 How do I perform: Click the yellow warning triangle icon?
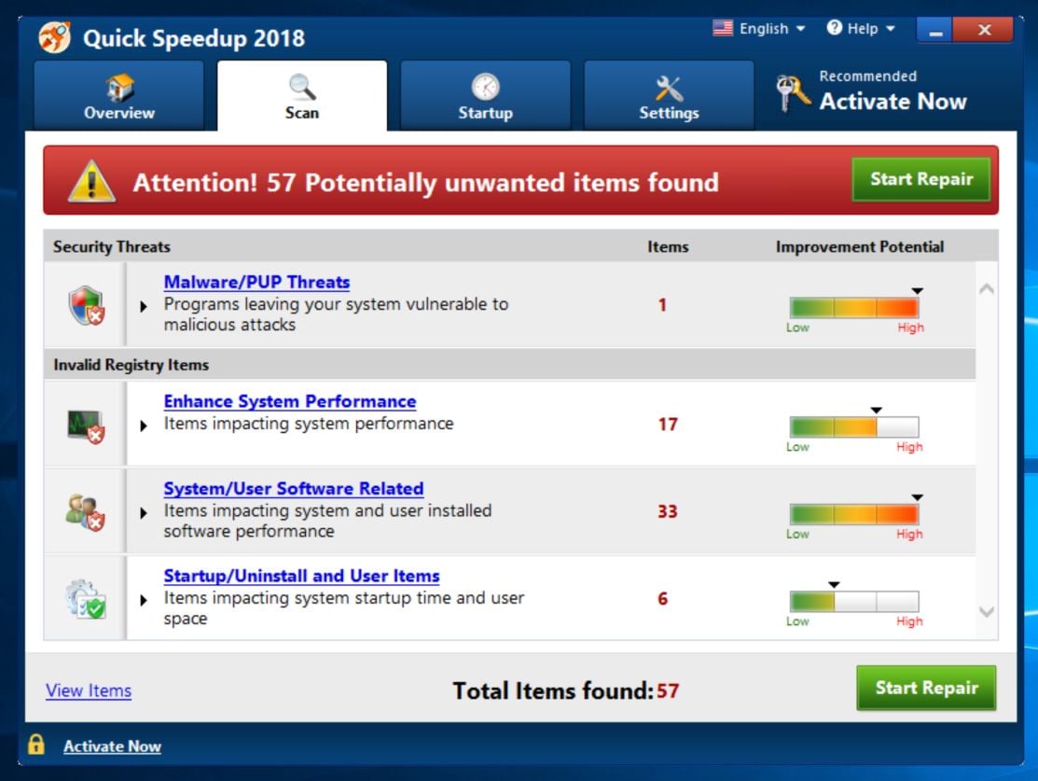click(x=92, y=181)
